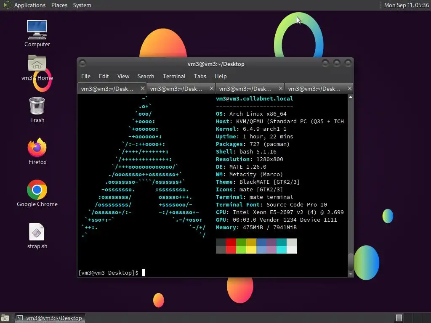This screenshot has width=431, height=323.
Task: Click the Resolution: 1280x800 line
Action: pyautogui.click(x=250, y=159)
